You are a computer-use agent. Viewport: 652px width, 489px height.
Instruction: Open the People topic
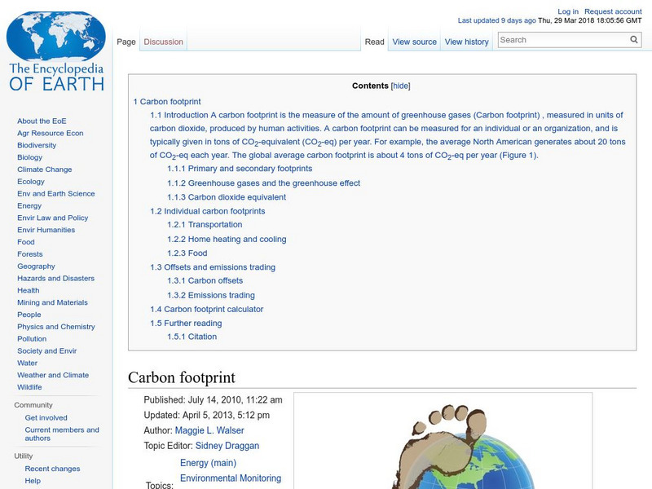click(x=29, y=315)
